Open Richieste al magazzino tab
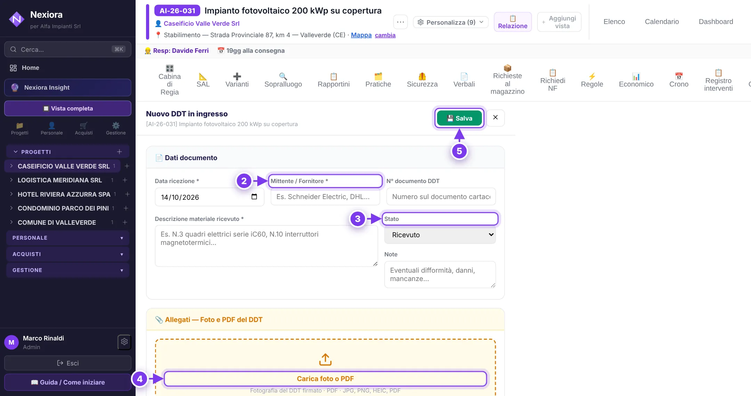751x396 pixels. click(x=508, y=80)
